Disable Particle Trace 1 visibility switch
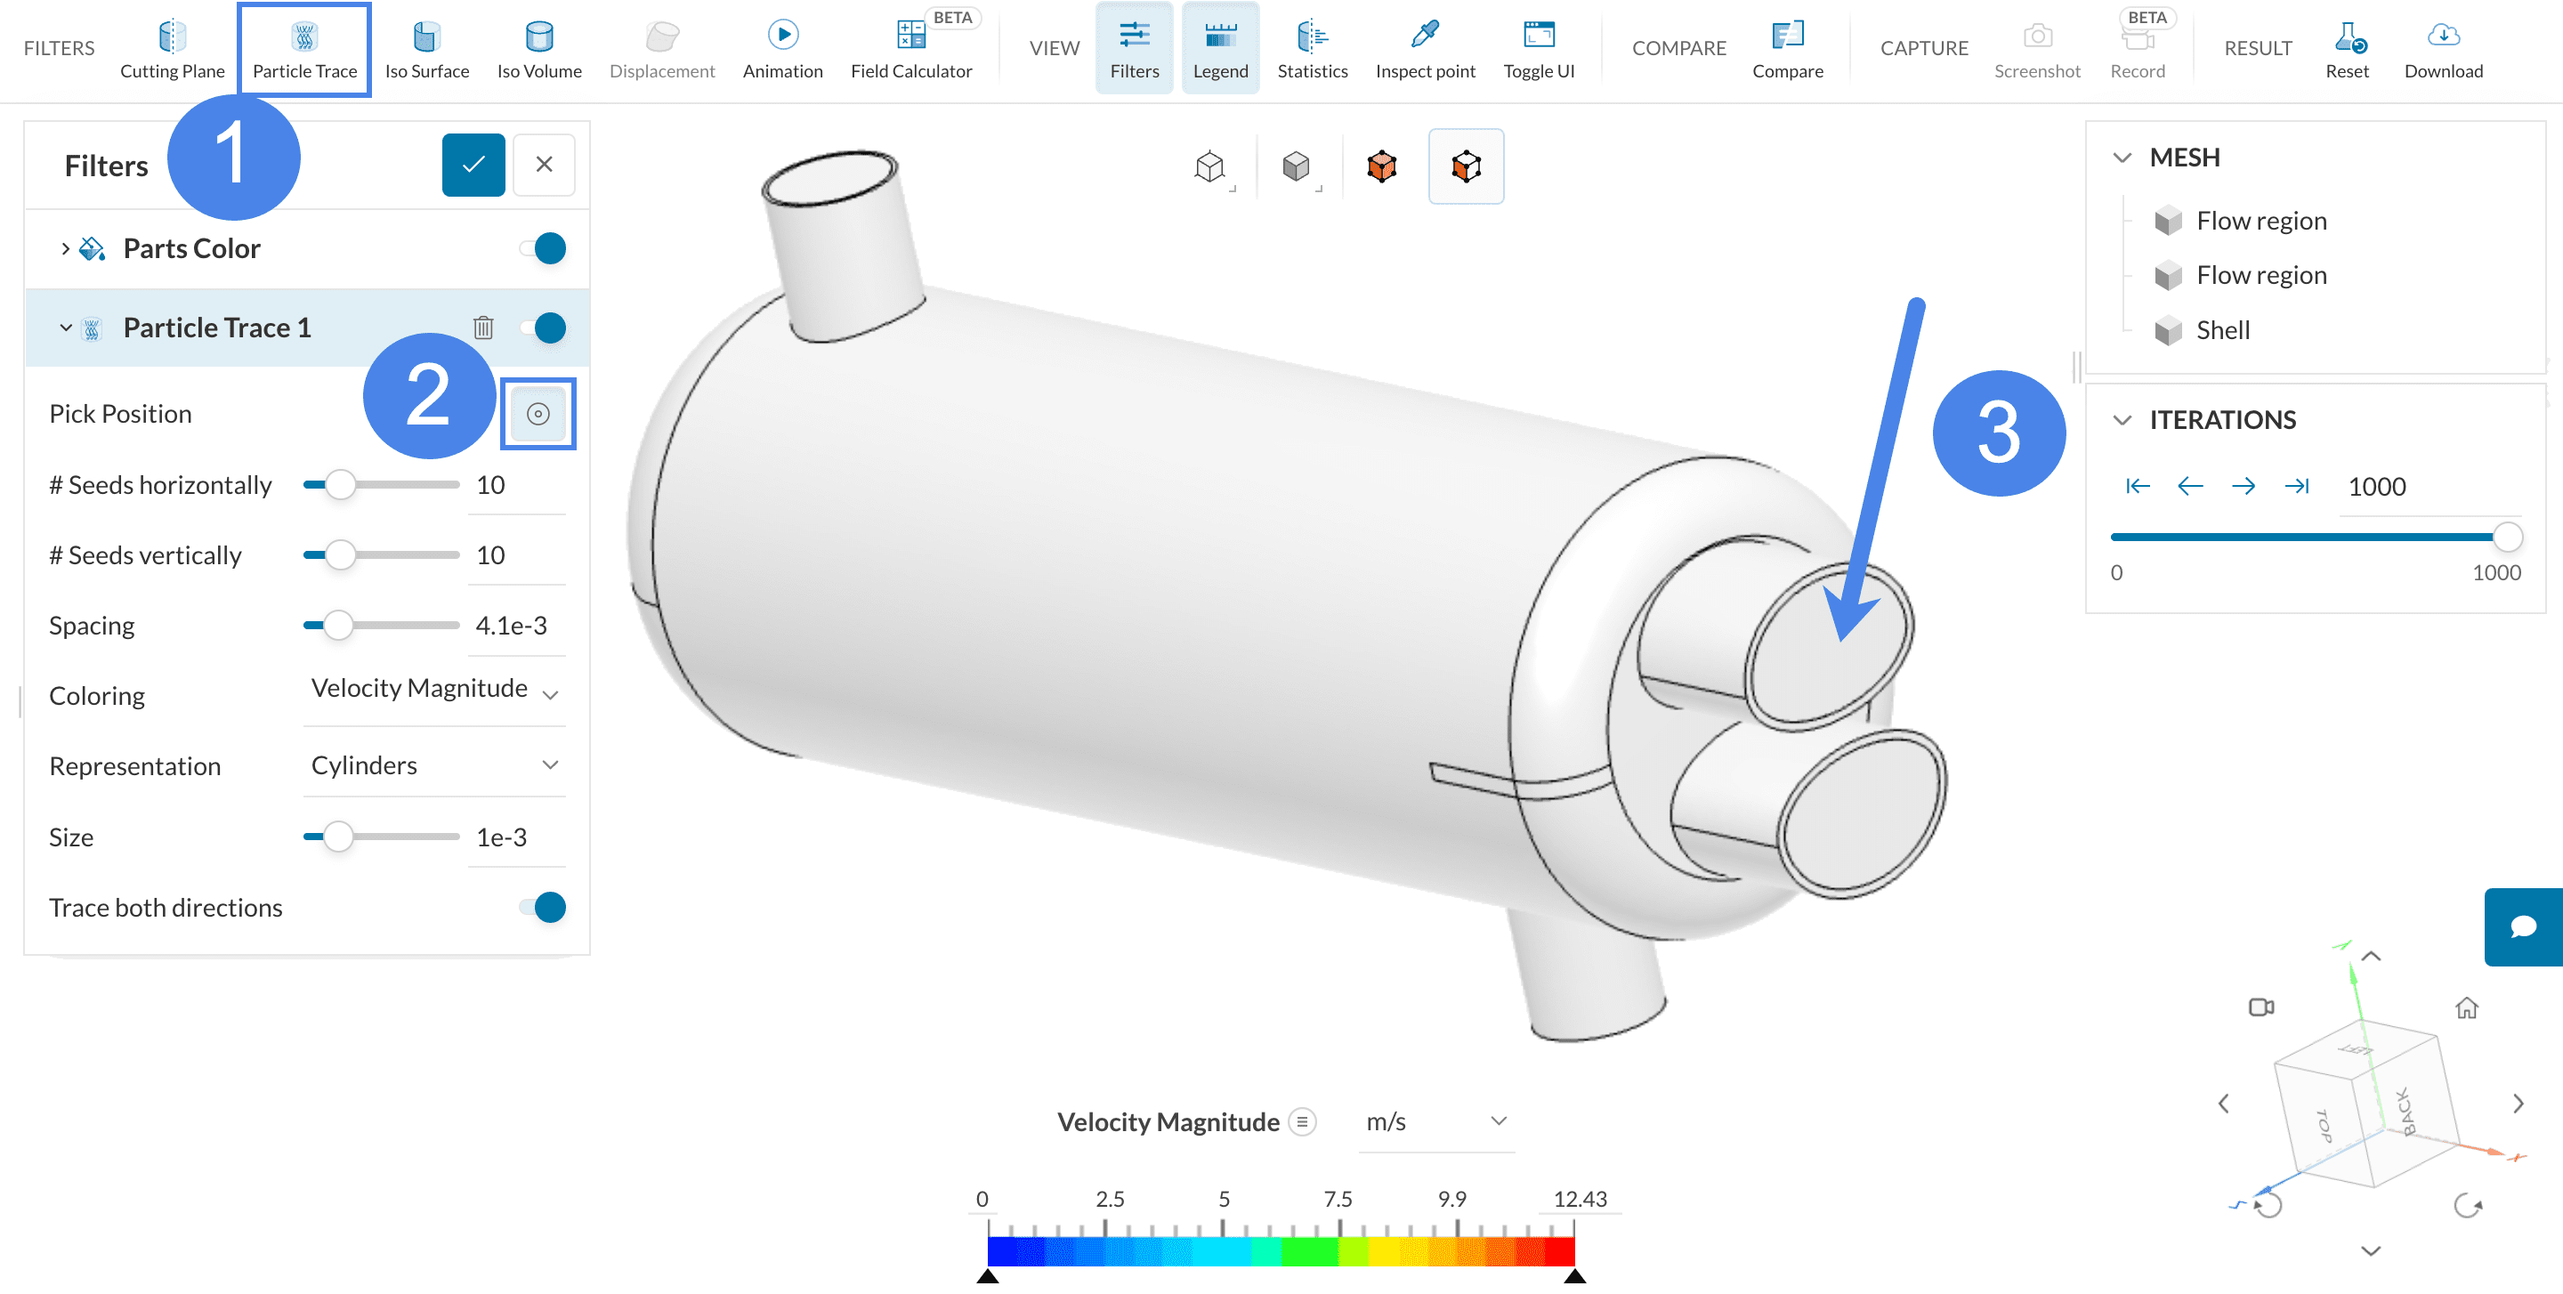2563x1294 pixels. tap(545, 328)
